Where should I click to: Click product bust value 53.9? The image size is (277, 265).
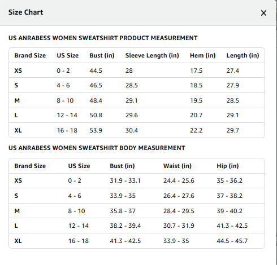(96, 130)
